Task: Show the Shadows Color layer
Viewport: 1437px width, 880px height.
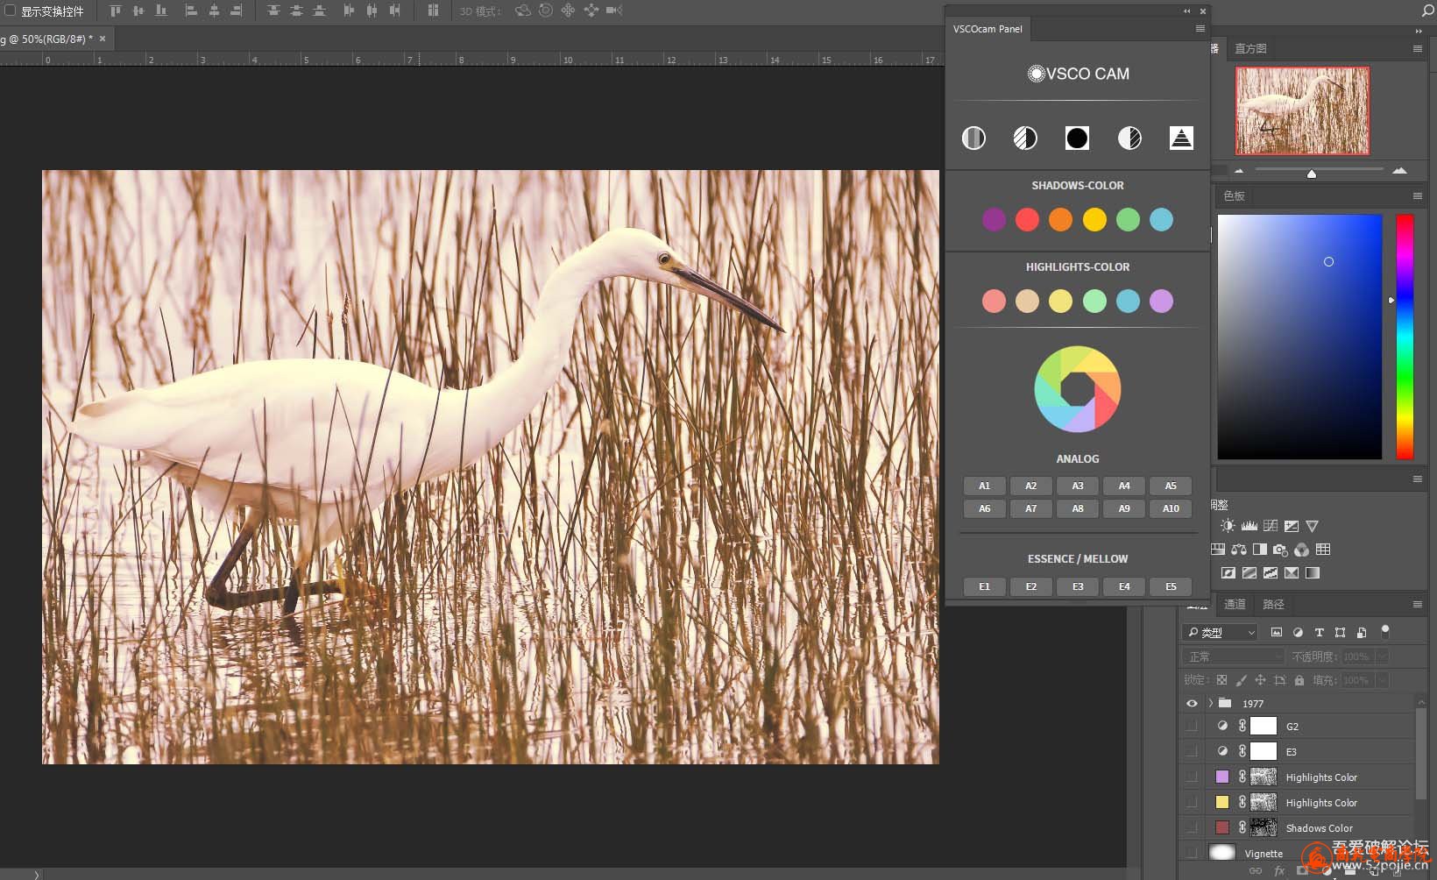Action: point(1192,828)
